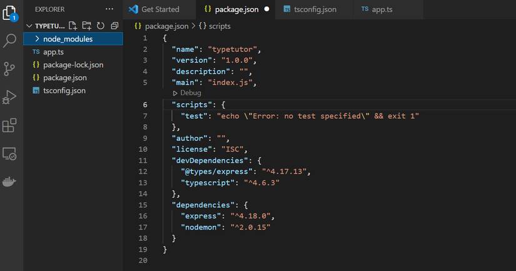516x271 pixels.
Task: Open the Explorer more actions ellipsis
Action: (x=109, y=9)
